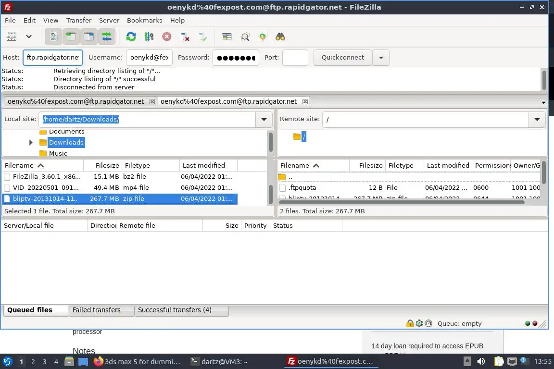Open the Quickconnect history dropdown
This screenshot has width=554, height=369.
coord(381,58)
